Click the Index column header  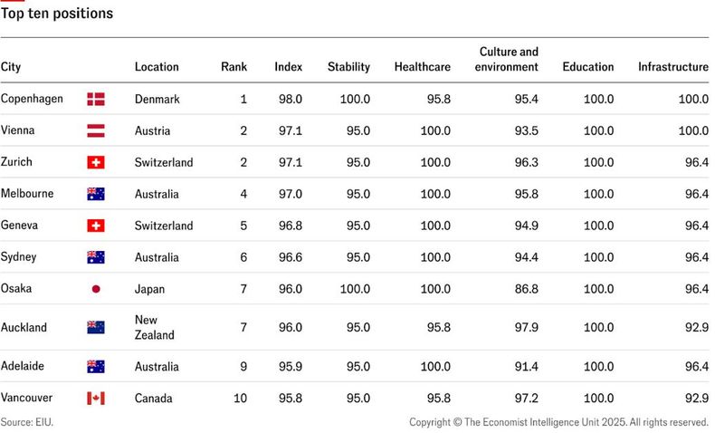pos(288,67)
